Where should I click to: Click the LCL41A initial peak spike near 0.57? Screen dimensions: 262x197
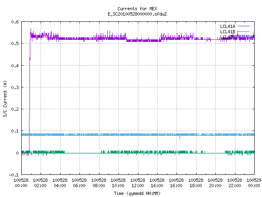pyautogui.click(x=31, y=30)
